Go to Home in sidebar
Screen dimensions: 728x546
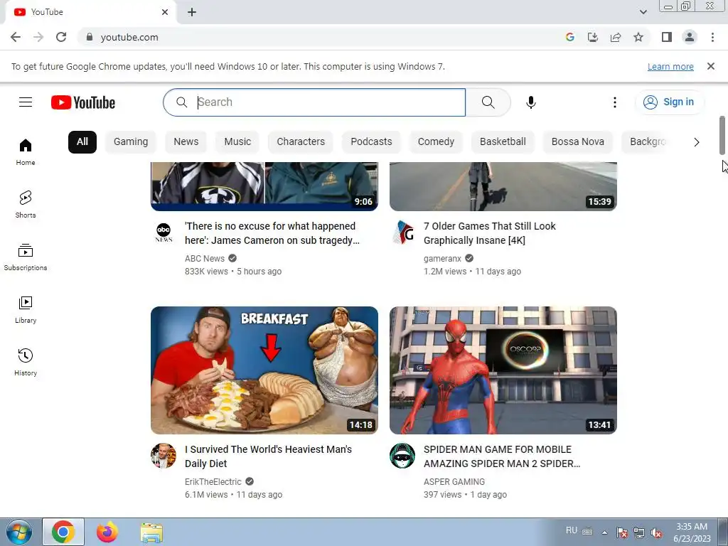[x=26, y=152]
